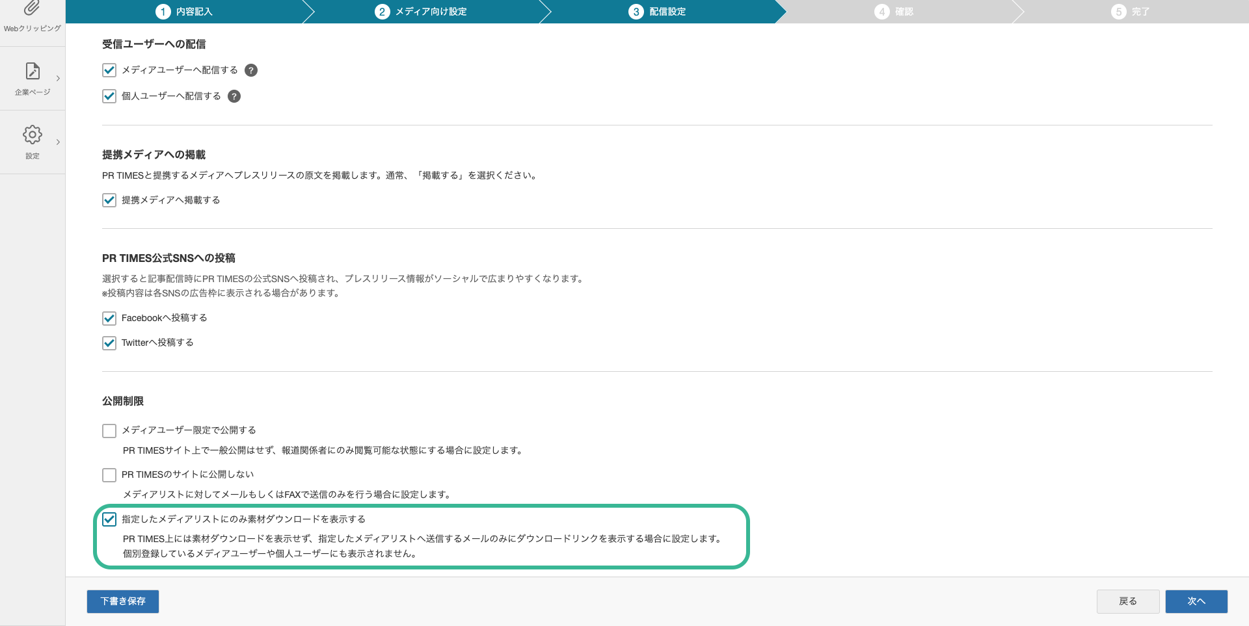Toggle Twitterへ投稿する checkbox

[109, 343]
